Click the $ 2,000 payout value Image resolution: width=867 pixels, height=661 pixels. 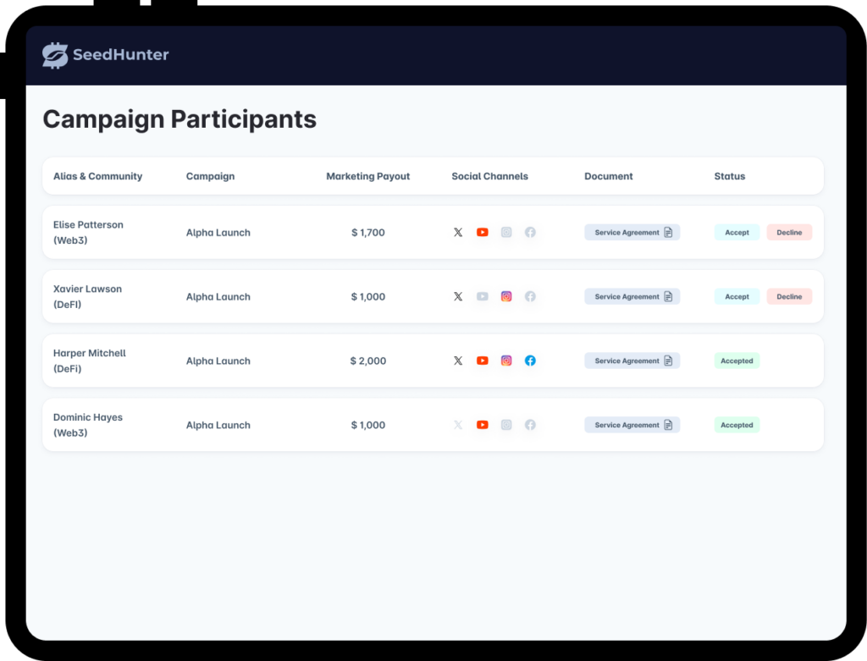(367, 361)
